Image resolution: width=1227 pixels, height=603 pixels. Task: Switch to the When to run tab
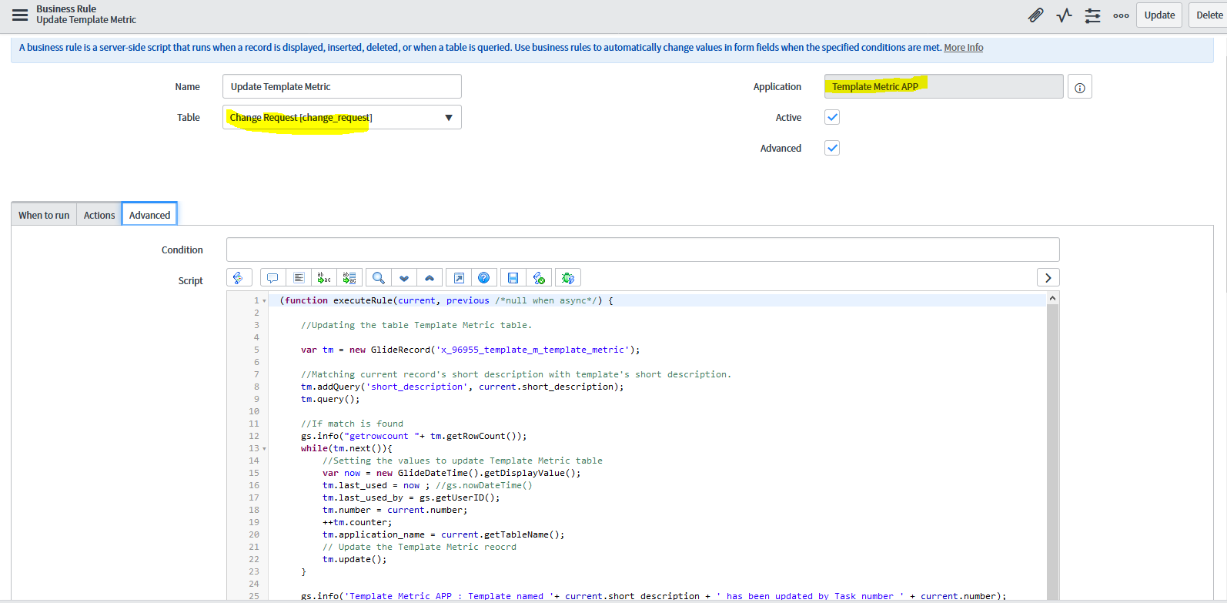coord(44,215)
